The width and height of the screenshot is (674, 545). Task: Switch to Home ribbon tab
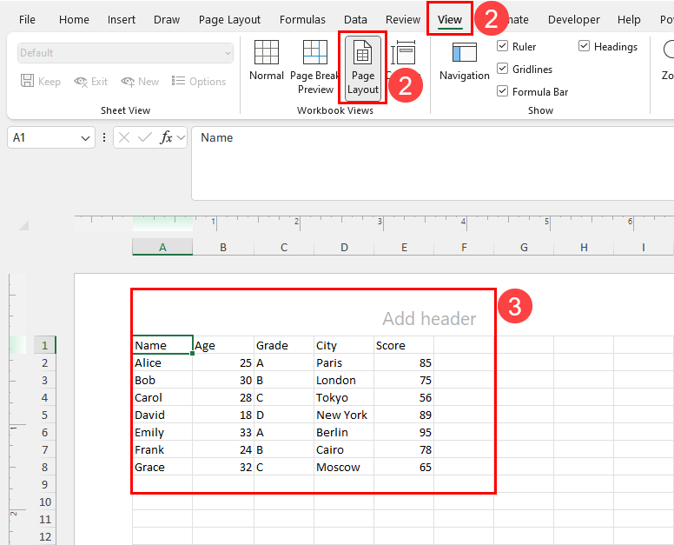[x=74, y=20]
